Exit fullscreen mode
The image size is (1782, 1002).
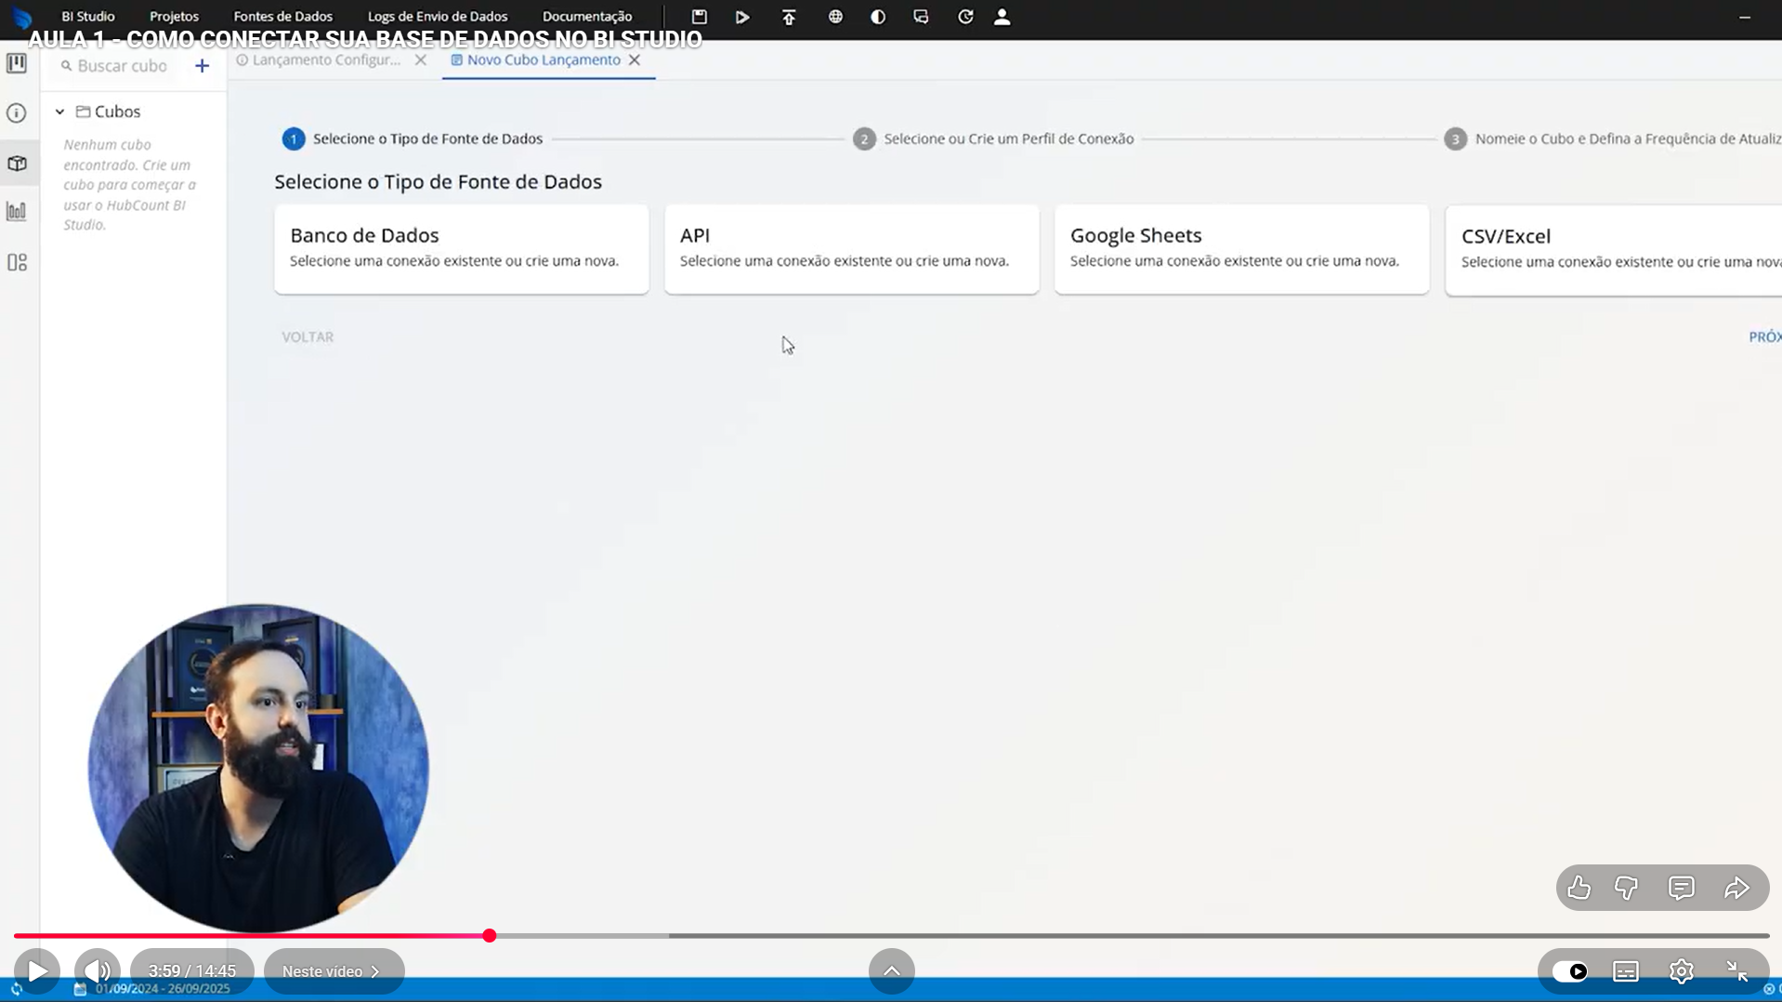coord(1737,971)
